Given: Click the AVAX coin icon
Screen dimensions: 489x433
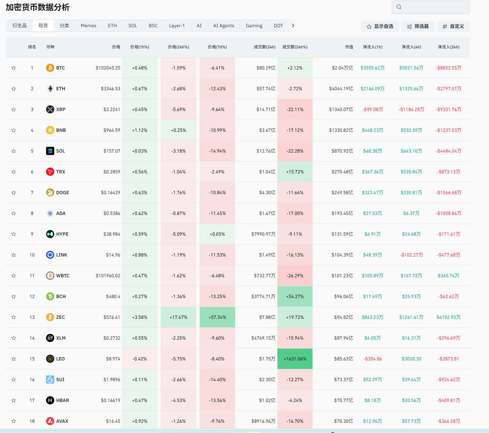Looking at the screenshot, I should coord(50,421).
